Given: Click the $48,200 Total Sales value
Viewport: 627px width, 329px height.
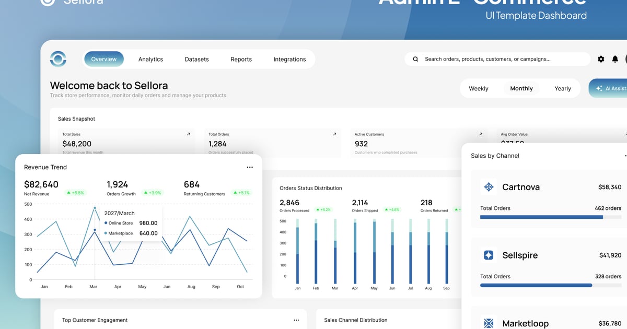Looking at the screenshot, I should (x=77, y=144).
